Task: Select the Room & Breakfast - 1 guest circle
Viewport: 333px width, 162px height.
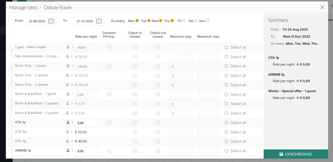Action: tap(12, 94)
